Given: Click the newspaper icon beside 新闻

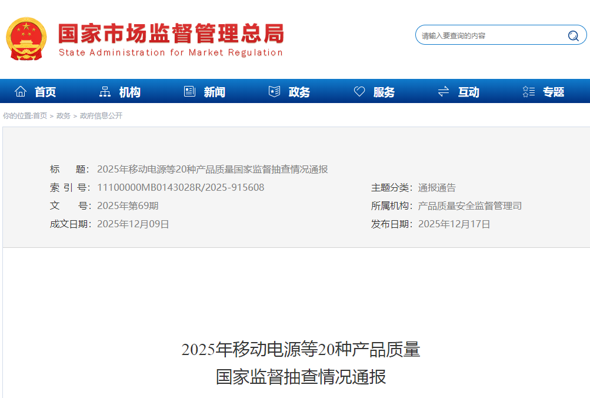Looking at the screenshot, I should [x=189, y=91].
